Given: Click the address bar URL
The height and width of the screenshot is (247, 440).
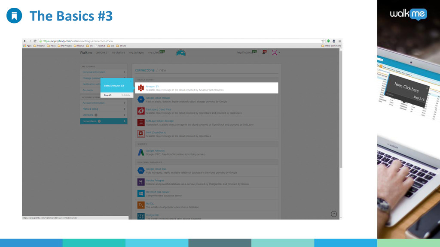Looking at the screenshot, I should 78,41.
